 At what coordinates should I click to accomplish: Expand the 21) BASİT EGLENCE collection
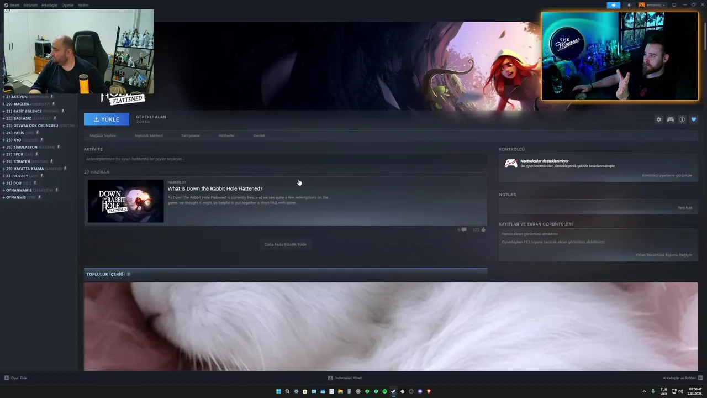pos(4,111)
